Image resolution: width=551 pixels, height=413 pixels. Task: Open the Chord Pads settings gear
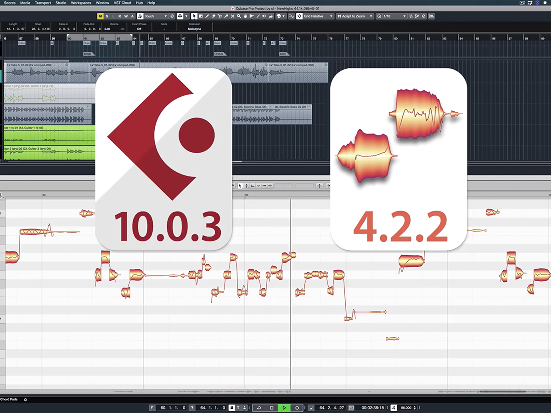pyautogui.click(x=25, y=400)
